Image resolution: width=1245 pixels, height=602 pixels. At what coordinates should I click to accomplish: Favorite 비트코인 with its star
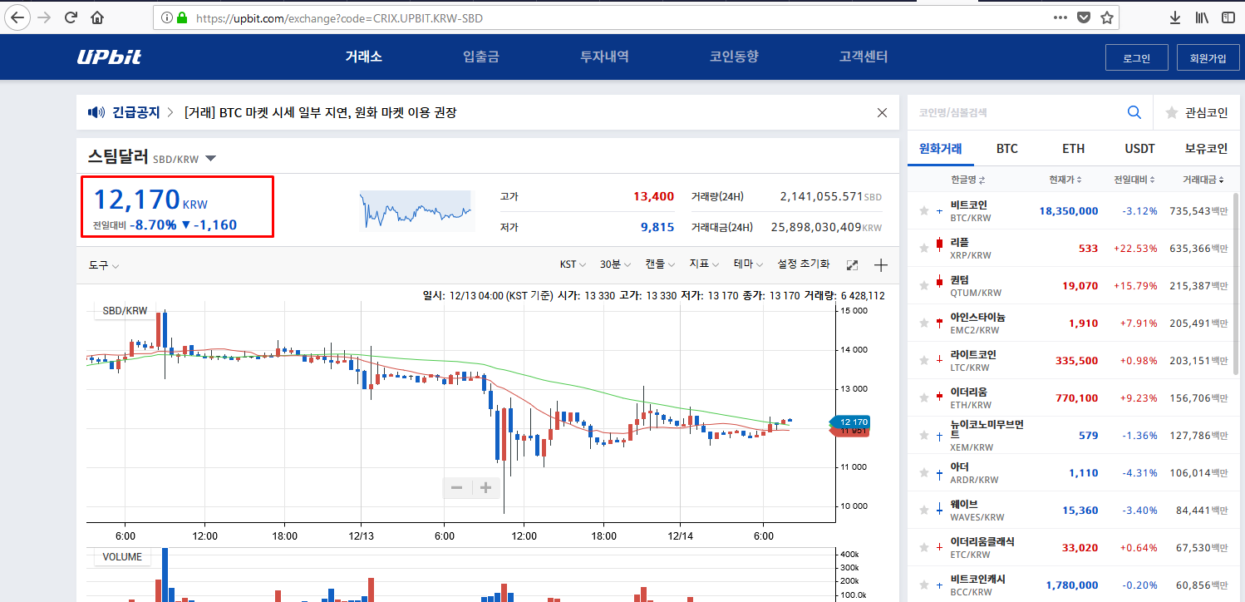click(x=924, y=211)
